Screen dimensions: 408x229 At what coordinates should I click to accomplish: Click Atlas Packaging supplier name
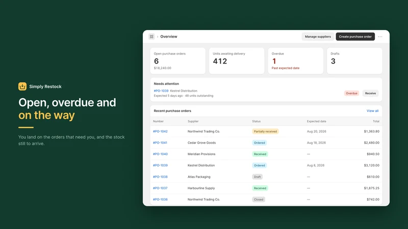[x=199, y=177]
